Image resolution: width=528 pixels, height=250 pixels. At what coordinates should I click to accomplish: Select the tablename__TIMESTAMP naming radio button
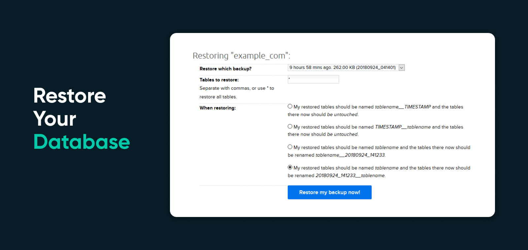(x=290, y=107)
